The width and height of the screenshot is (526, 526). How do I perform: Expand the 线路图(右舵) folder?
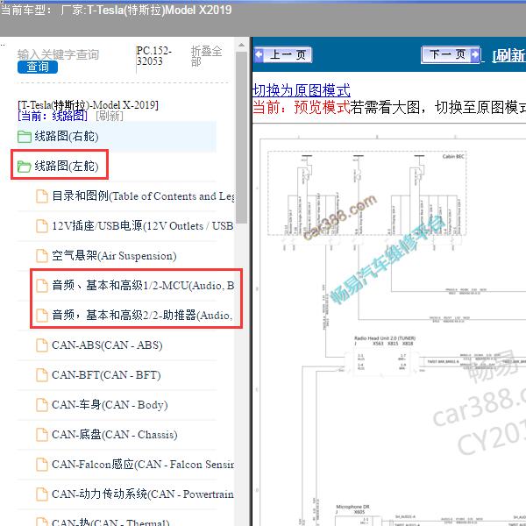click(x=67, y=137)
